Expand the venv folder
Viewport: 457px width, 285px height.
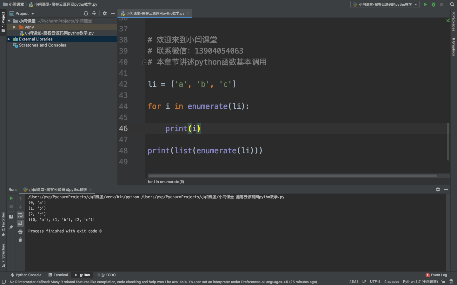(15, 27)
